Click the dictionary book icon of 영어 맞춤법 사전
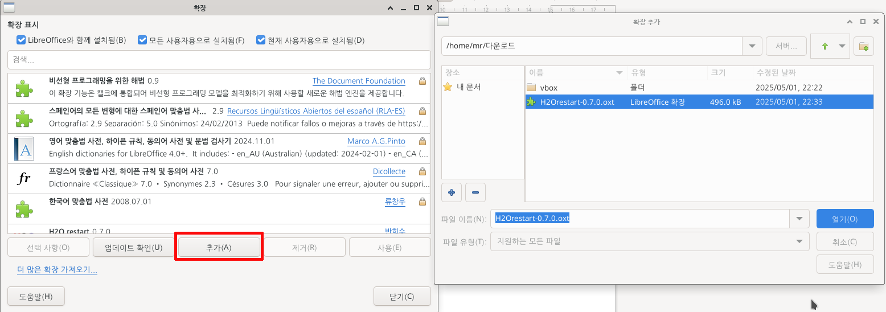 [x=23, y=149]
